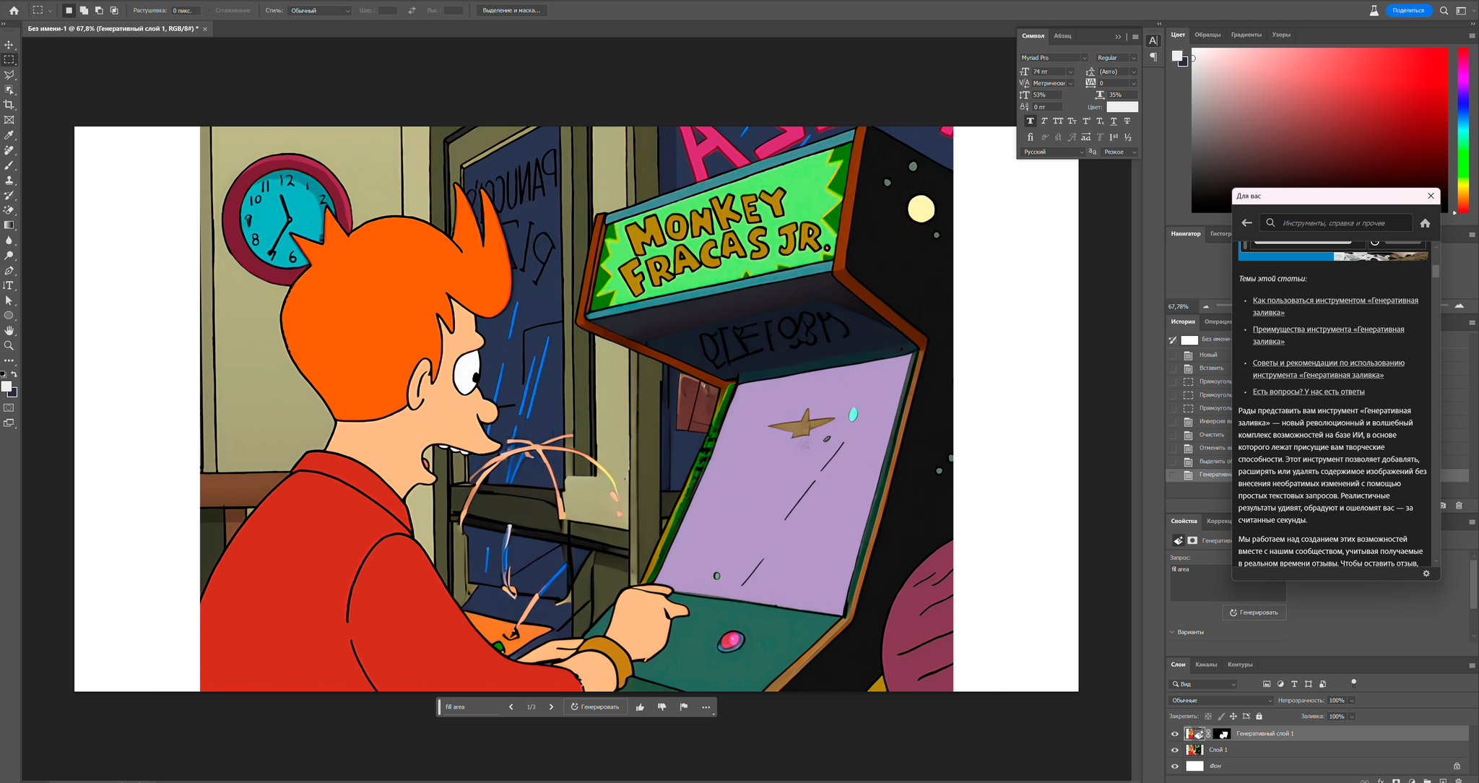Click Генерировать in the Properties panel
Image resolution: width=1479 pixels, height=783 pixels.
(x=1254, y=613)
